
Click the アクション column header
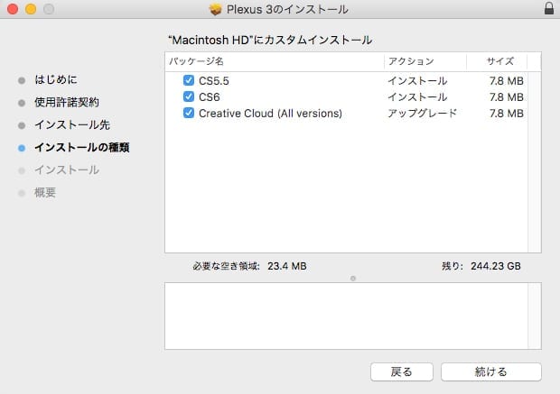(425, 61)
